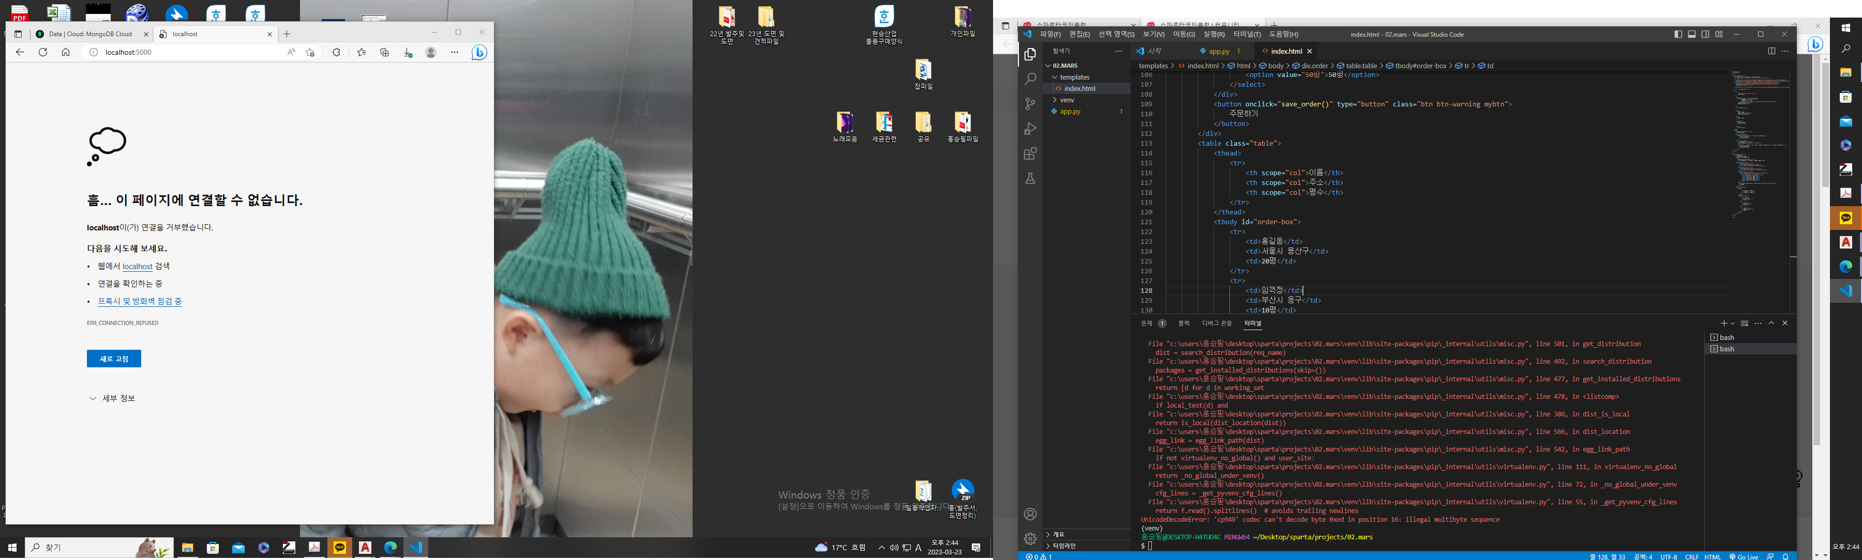Image resolution: width=1862 pixels, height=560 pixels.
Task: Open the Search view in the activity bar
Action: 1030,79
